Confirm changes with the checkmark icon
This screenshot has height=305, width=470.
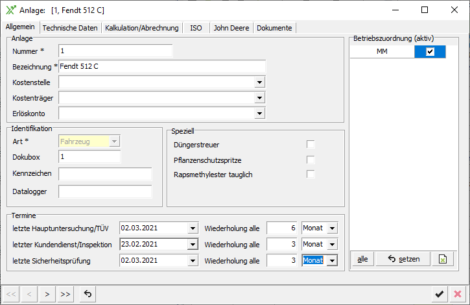pos(440,294)
